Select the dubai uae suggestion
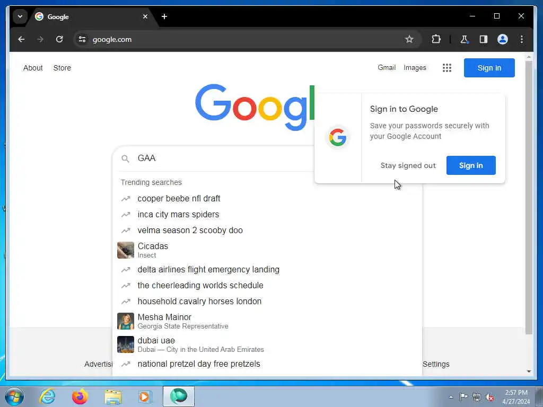 click(x=267, y=344)
